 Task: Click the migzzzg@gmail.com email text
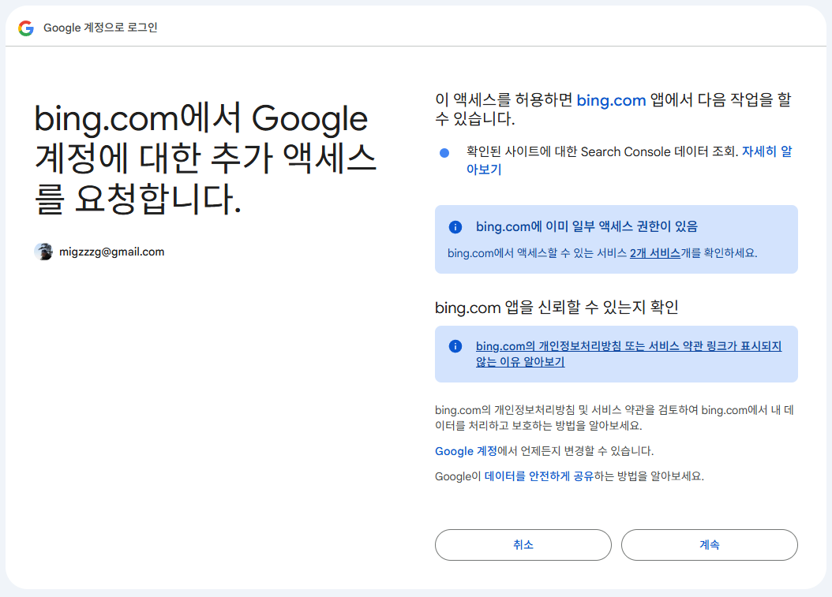[111, 252]
